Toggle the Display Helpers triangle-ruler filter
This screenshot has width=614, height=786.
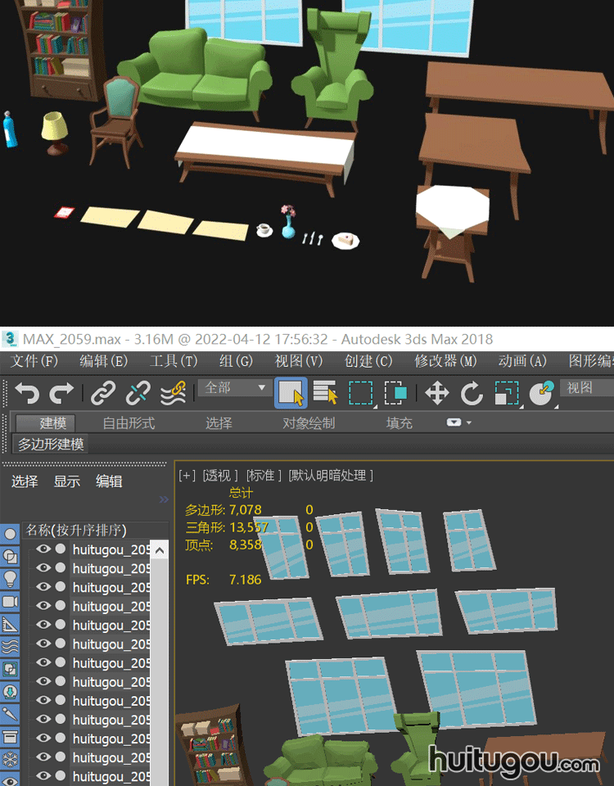(10, 624)
